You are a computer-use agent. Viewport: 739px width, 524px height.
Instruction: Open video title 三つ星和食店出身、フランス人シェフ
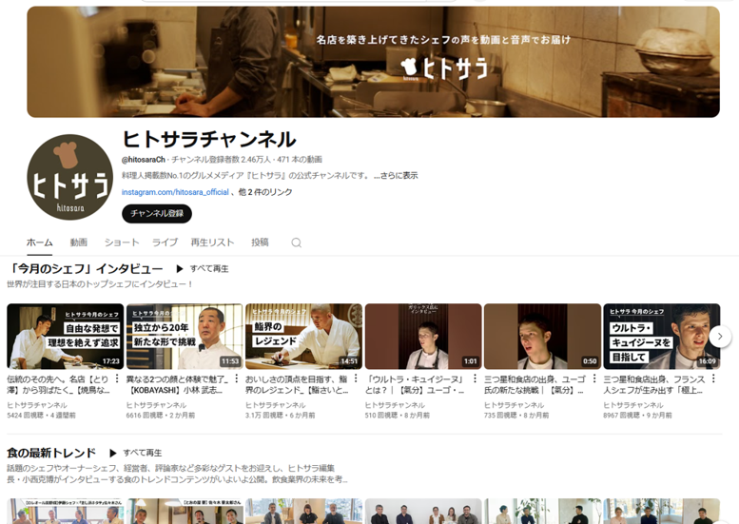tap(654, 384)
